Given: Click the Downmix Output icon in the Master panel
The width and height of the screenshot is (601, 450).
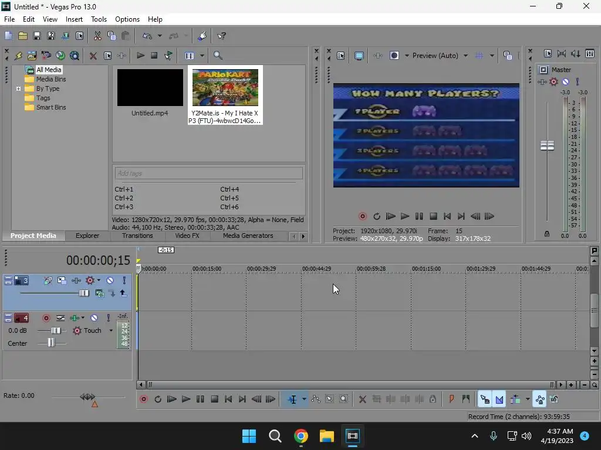Looking at the screenshot, I should pyautogui.click(x=562, y=53).
